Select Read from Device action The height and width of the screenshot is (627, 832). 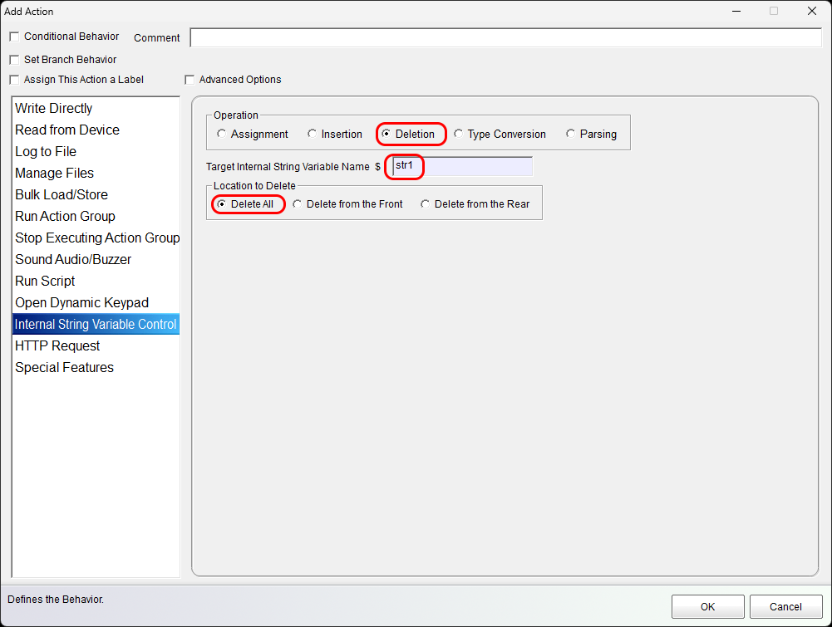click(67, 130)
